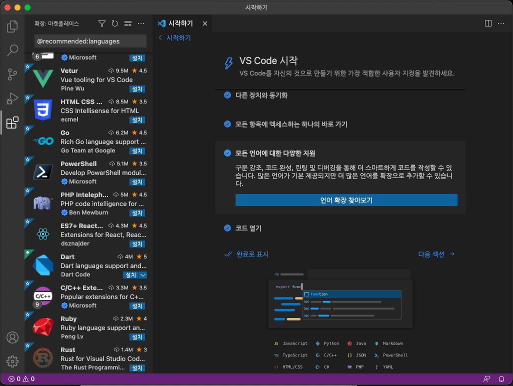The image size is (513, 386).
Task: Install the PHP Intelephense extension
Action: click(137, 213)
